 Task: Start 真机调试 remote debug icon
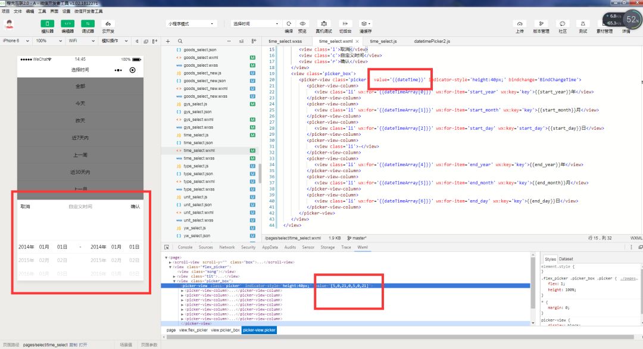(323, 24)
